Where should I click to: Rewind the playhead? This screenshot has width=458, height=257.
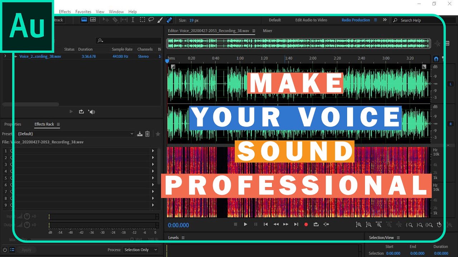click(x=276, y=224)
